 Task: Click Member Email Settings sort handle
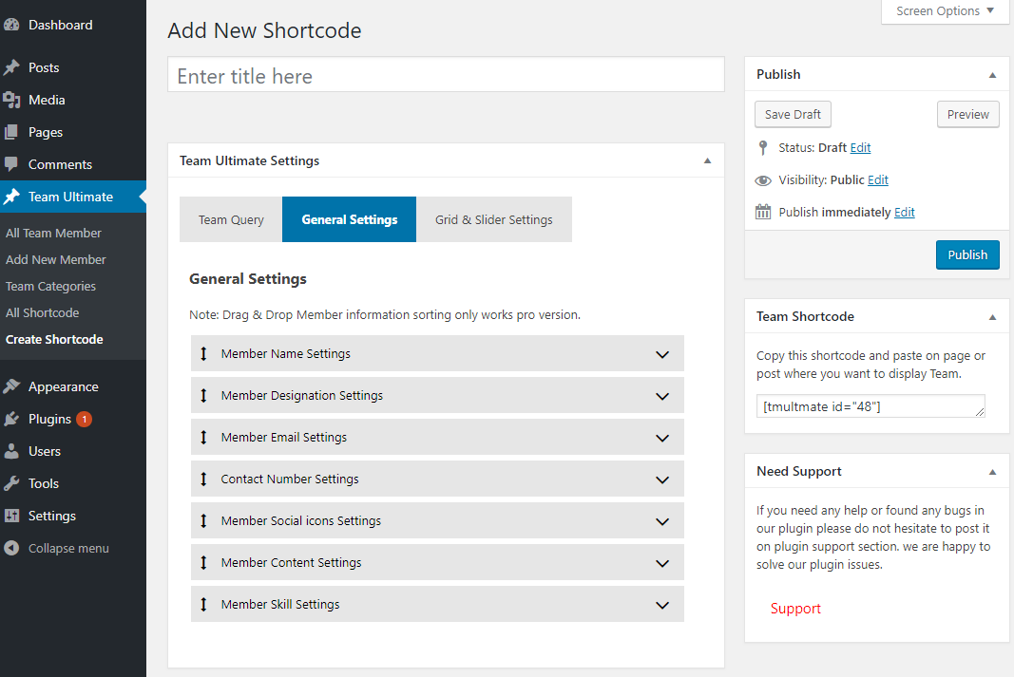coord(203,438)
